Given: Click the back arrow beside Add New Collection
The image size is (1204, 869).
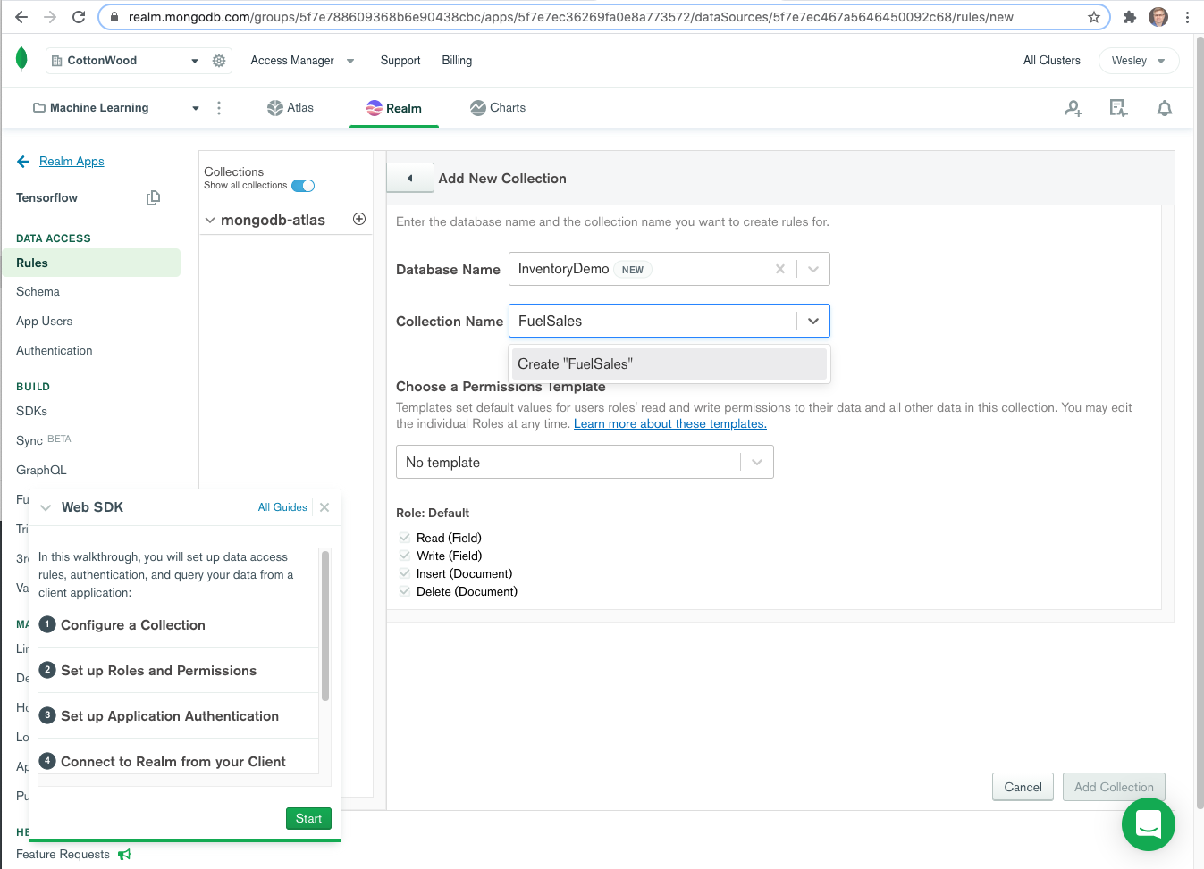Looking at the screenshot, I should (x=410, y=178).
